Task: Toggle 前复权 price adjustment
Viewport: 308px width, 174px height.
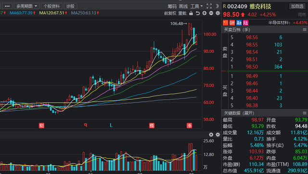Action: pyautogui.click(x=170, y=13)
